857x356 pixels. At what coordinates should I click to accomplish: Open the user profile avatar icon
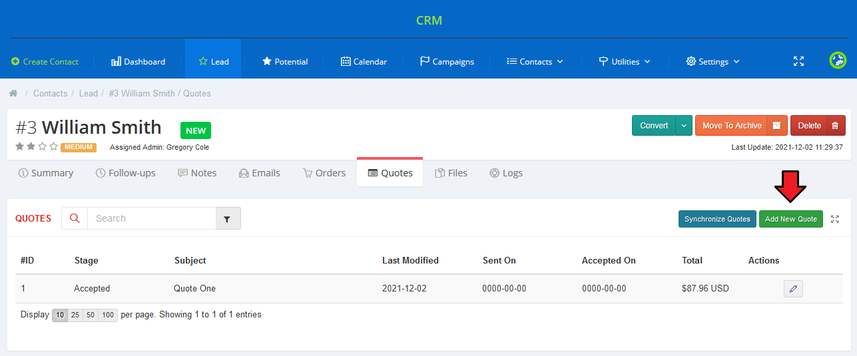tap(838, 61)
